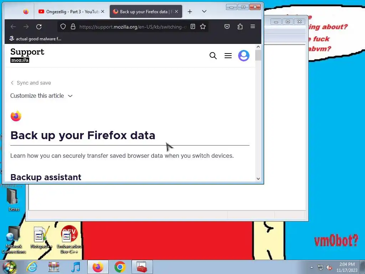Open the clock showing 2:04 PM
This screenshot has height=274, width=365.
(347, 267)
